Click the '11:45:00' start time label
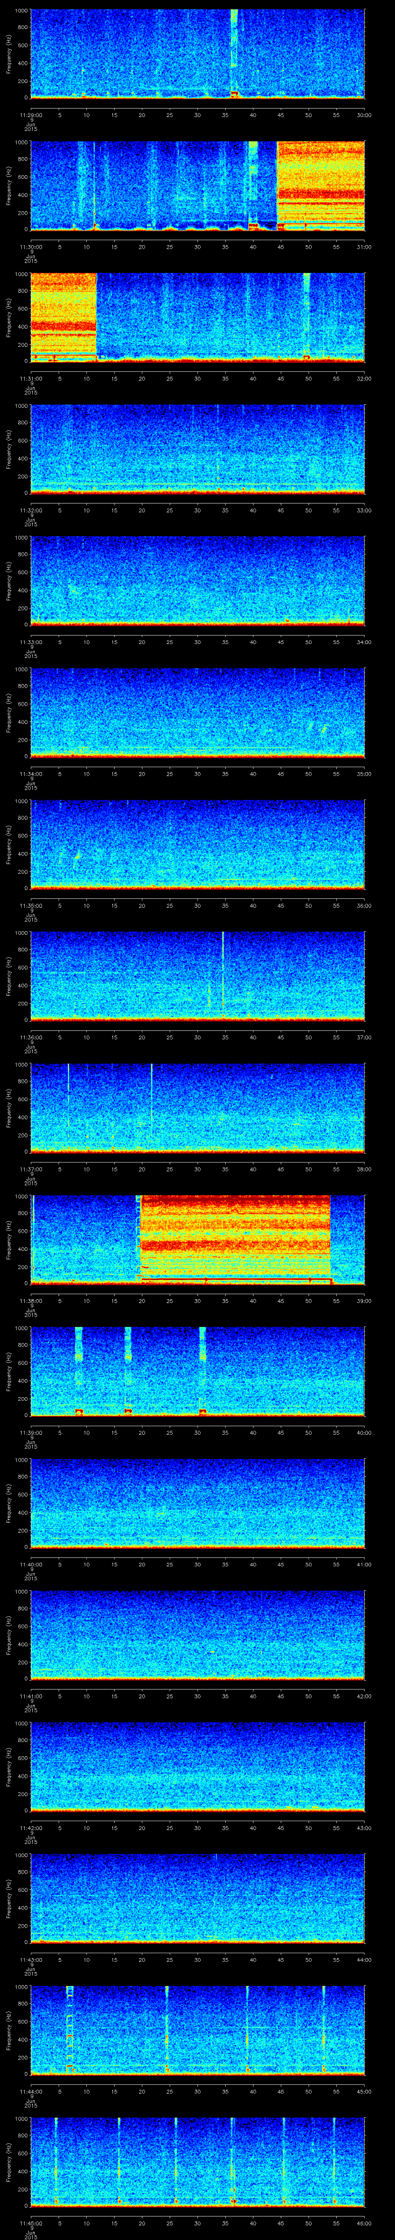The image size is (395, 2240). [30, 2223]
